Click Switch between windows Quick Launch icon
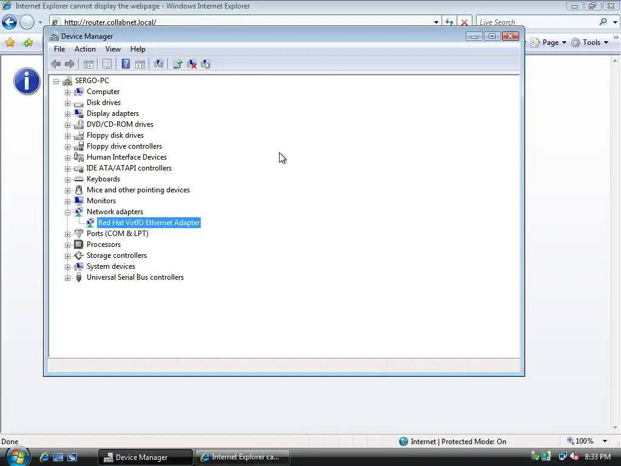 (72, 457)
